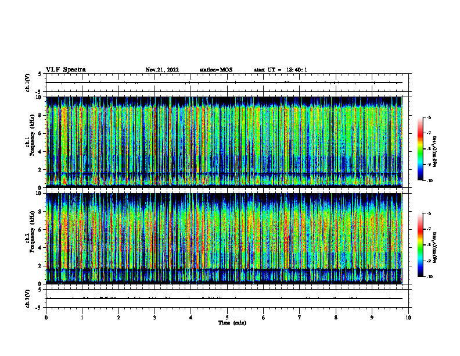Click the "9" tick on the time axis

pos(372,318)
